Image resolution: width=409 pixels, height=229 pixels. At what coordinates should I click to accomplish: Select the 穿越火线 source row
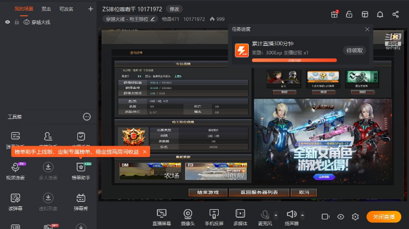48,22
